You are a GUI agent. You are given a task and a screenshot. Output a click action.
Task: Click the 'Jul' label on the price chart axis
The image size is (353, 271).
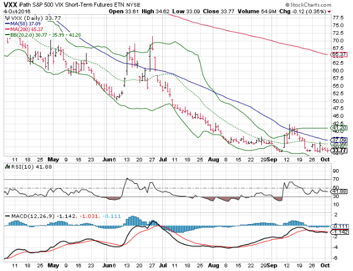point(163,160)
